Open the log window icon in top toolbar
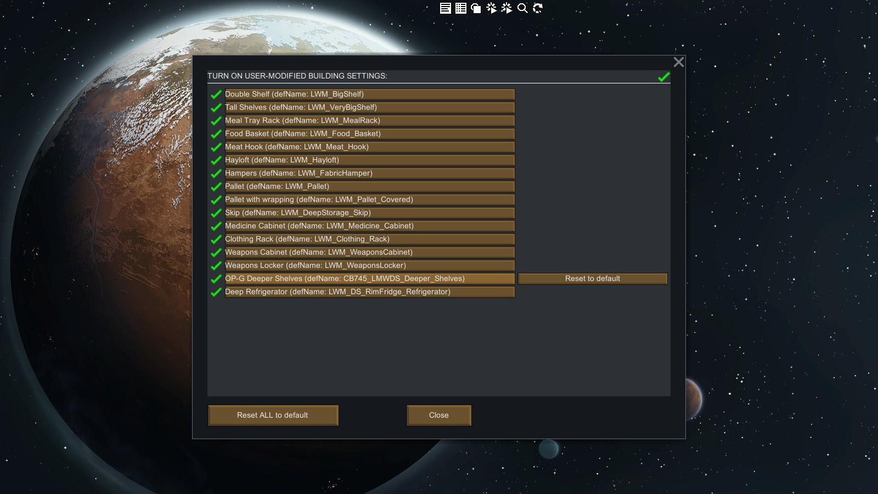Screen dimensions: 878x494 446,8
